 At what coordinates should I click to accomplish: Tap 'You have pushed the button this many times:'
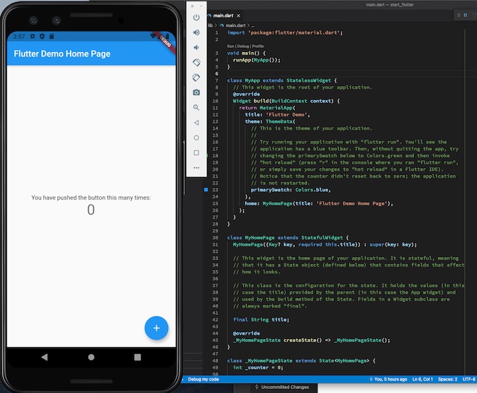(91, 198)
